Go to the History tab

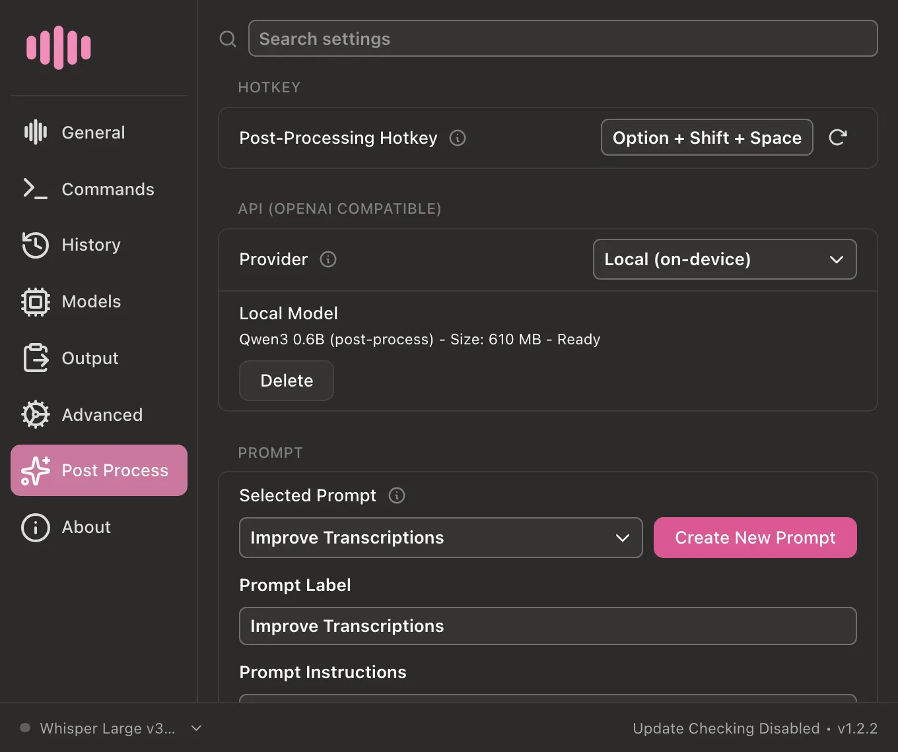pos(99,245)
